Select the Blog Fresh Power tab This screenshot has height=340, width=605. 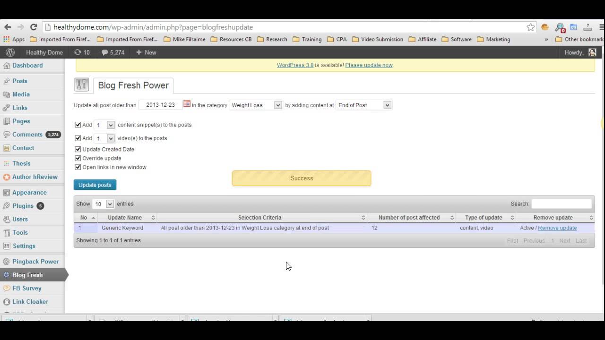coord(133,85)
